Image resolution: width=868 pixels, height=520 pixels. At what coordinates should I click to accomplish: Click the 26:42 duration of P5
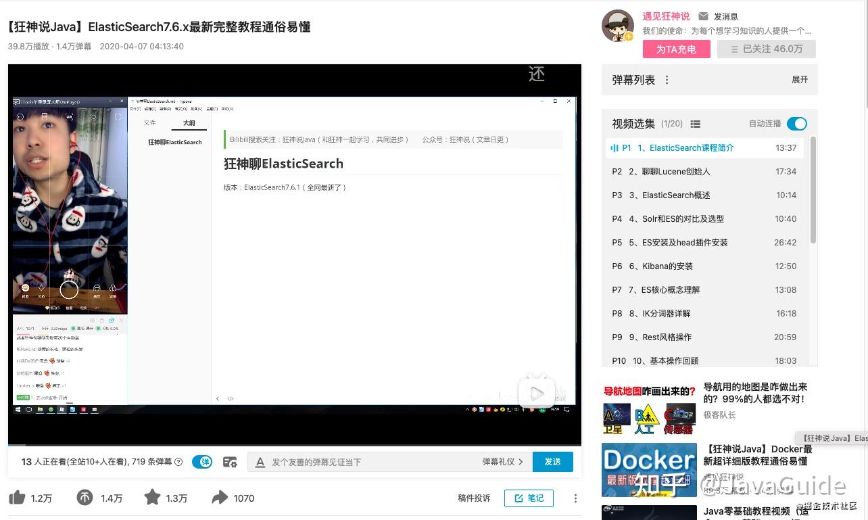click(786, 243)
